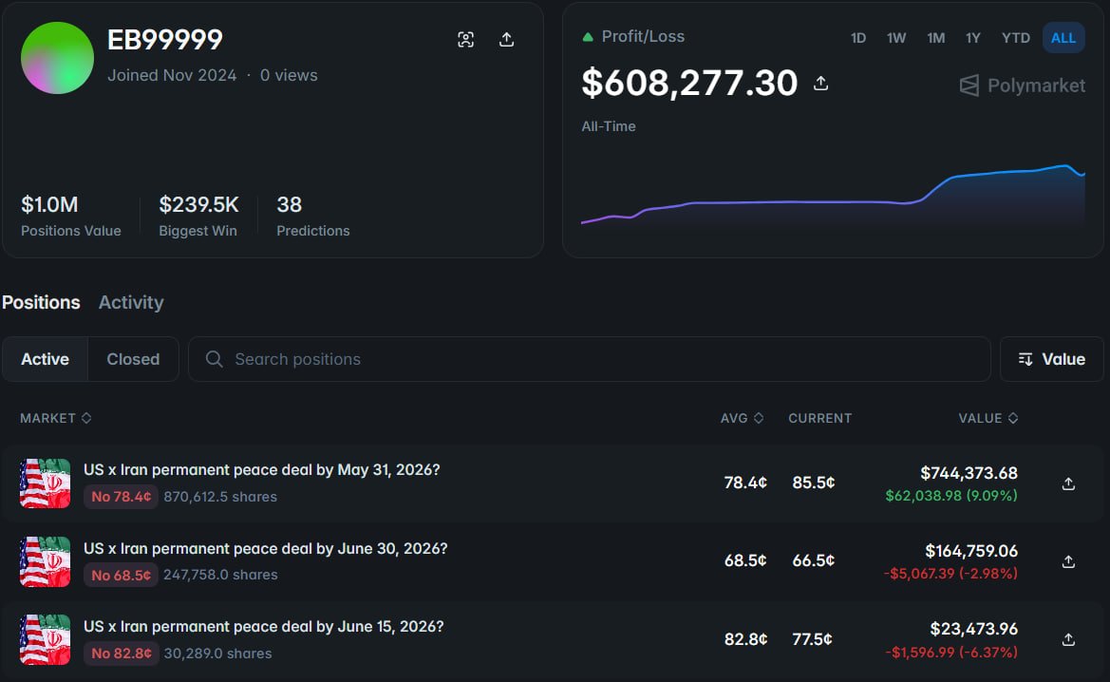This screenshot has height=682, width=1110.
Task: Sort positions by AVG column
Action: tap(742, 419)
